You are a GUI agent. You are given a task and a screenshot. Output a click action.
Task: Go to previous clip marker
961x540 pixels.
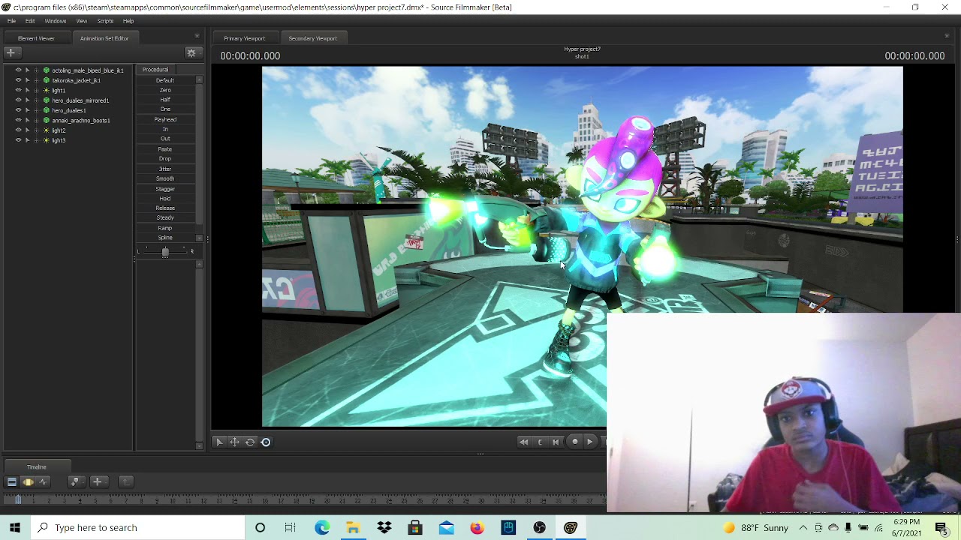coord(540,442)
